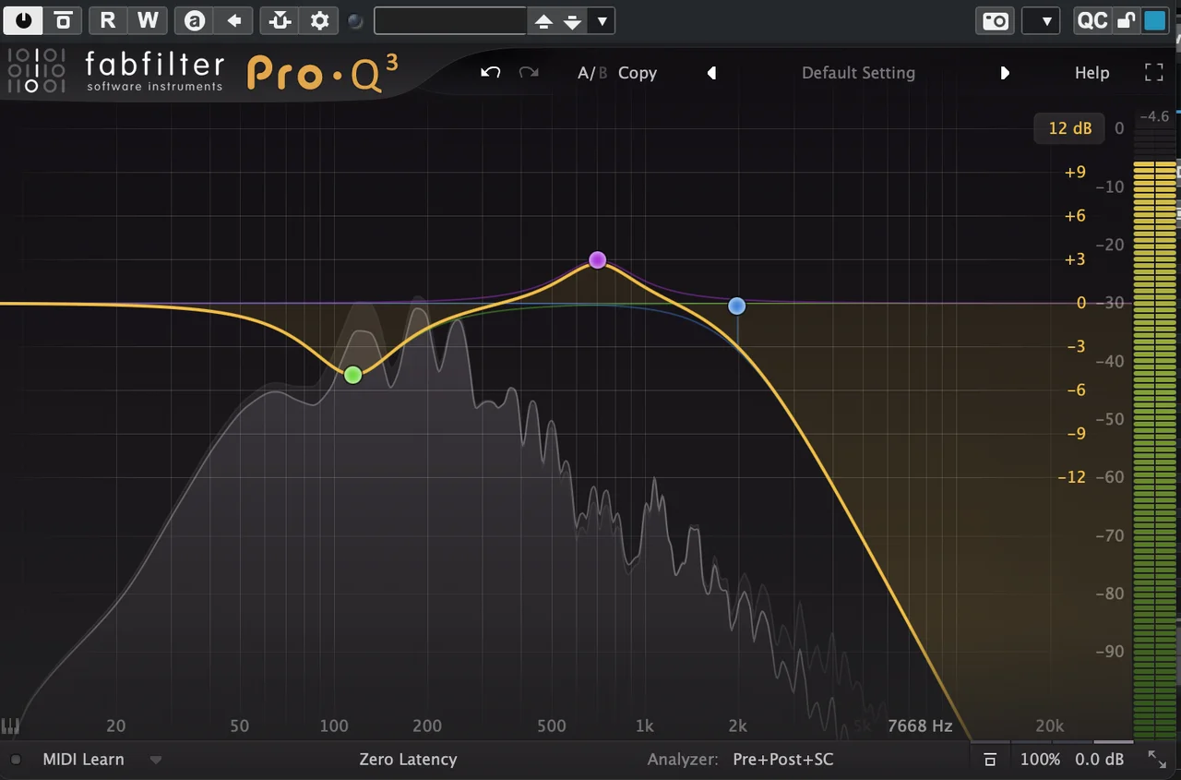The height and width of the screenshot is (780, 1181).
Task: Toggle the plugin power/activate button
Action: point(23,20)
